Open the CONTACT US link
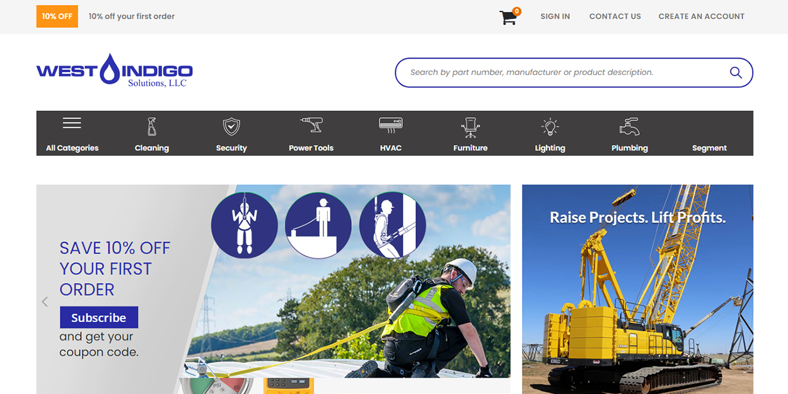This screenshot has width=788, height=394. click(615, 16)
